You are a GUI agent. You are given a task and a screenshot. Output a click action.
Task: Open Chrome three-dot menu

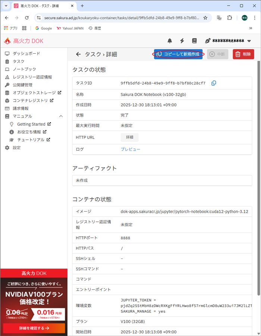pos(255,18)
